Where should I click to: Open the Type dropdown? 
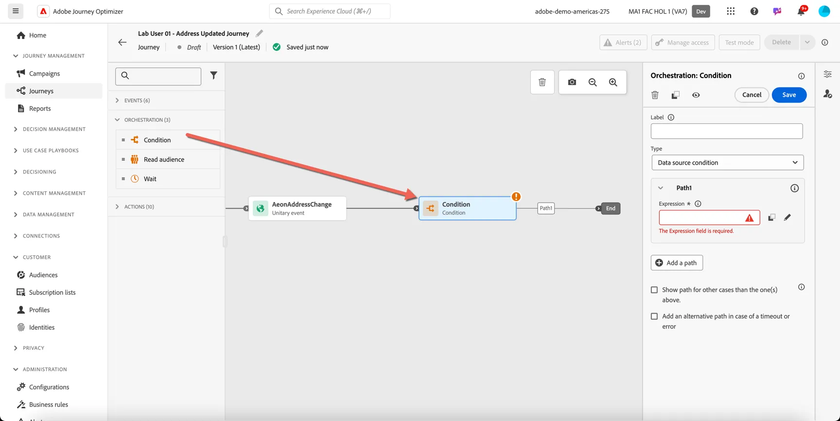(x=727, y=163)
